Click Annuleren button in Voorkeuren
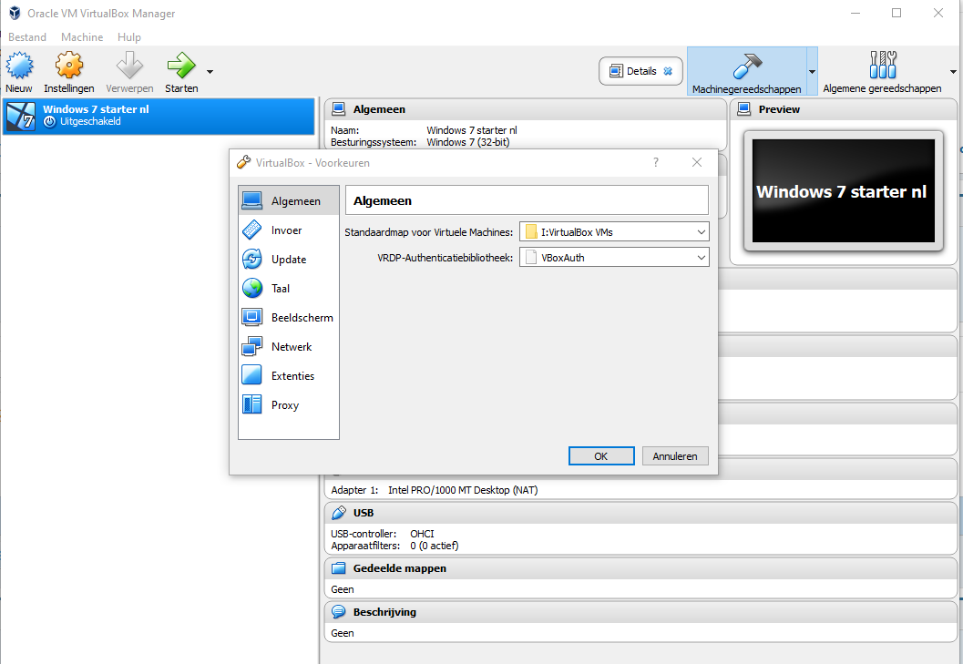 tap(675, 456)
